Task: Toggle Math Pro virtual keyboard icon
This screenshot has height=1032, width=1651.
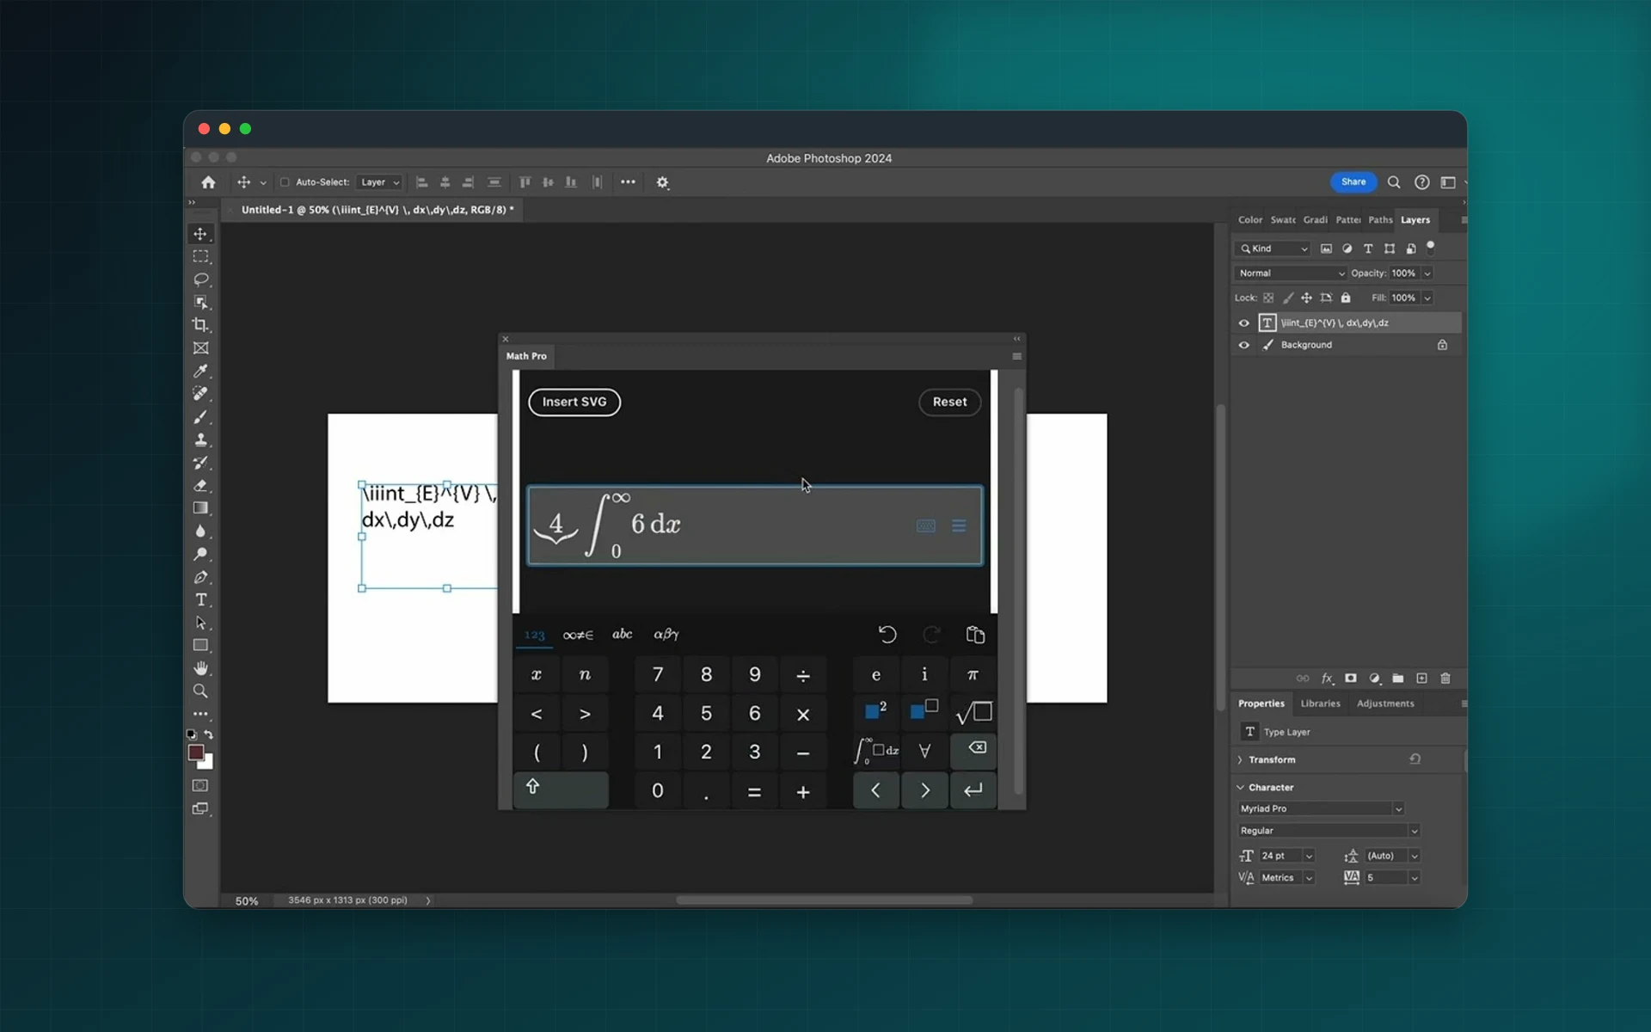Action: (925, 526)
